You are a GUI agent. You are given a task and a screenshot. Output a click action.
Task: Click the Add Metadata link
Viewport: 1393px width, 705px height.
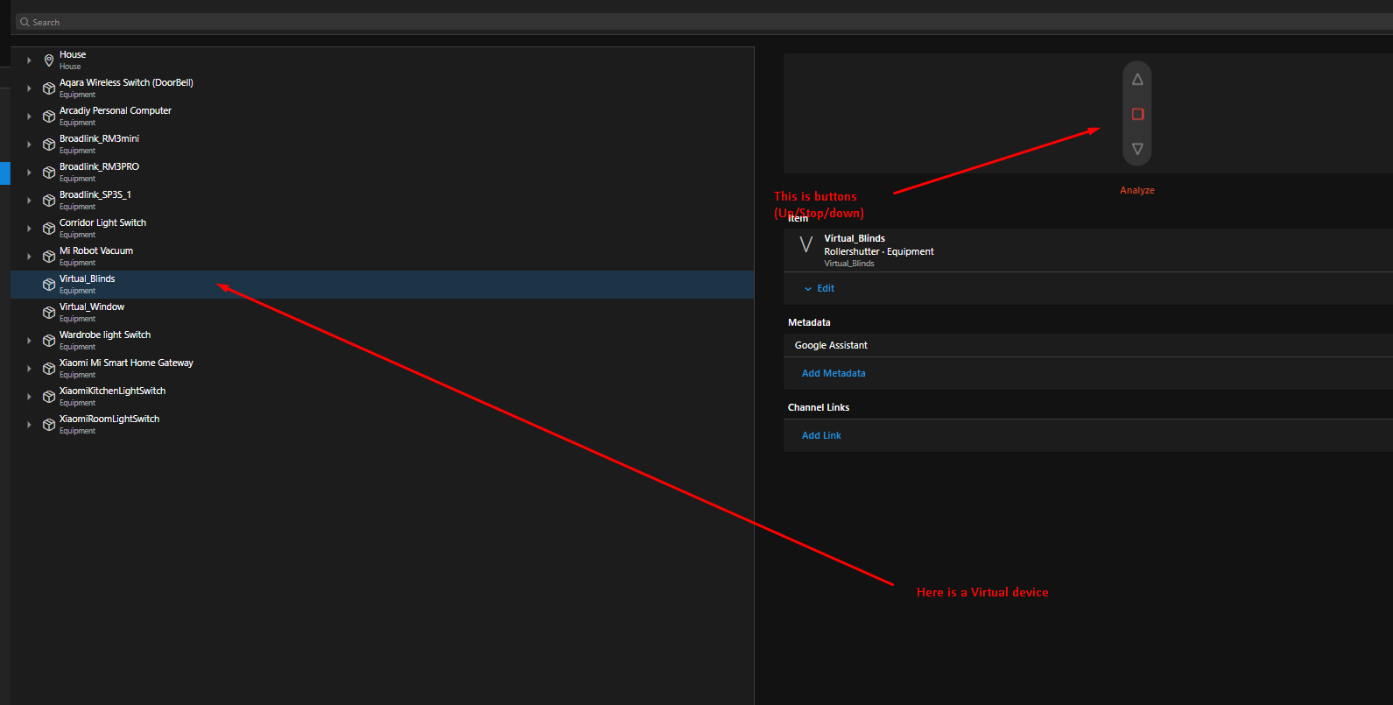(x=834, y=374)
